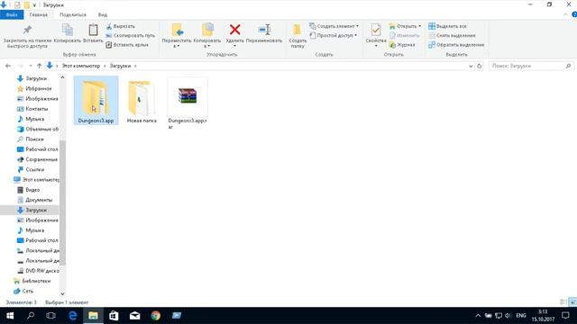Open Поиски in sidebar

coord(30,139)
